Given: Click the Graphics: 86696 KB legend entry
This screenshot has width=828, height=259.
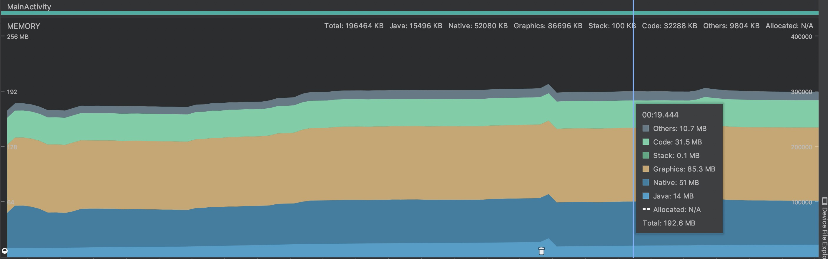Looking at the screenshot, I should pyautogui.click(x=548, y=26).
